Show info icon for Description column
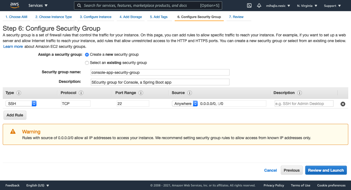This screenshot has width=351, height=190. click(300, 93)
